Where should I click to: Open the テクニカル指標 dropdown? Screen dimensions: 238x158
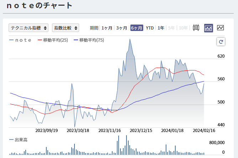29,28
